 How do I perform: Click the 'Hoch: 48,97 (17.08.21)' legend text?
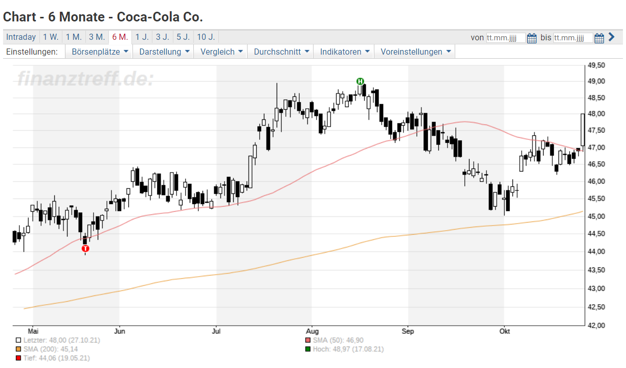point(348,349)
